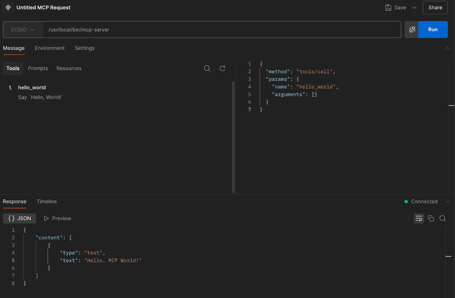Open the Response tab
The height and width of the screenshot is (298, 455).
pyautogui.click(x=15, y=202)
